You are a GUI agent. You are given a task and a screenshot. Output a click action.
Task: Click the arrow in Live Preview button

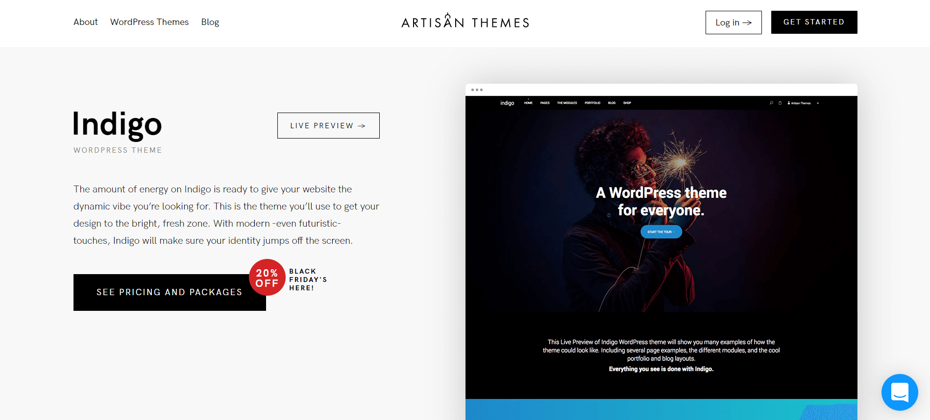[362, 126]
